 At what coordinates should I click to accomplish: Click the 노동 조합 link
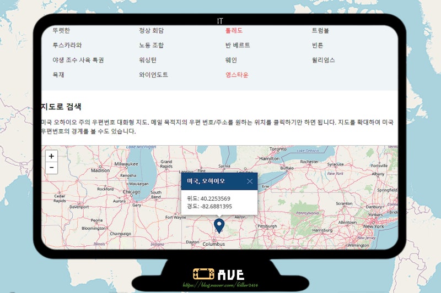coord(151,45)
